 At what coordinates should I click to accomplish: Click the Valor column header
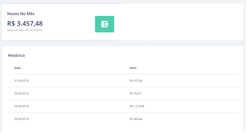tap(133, 68)
